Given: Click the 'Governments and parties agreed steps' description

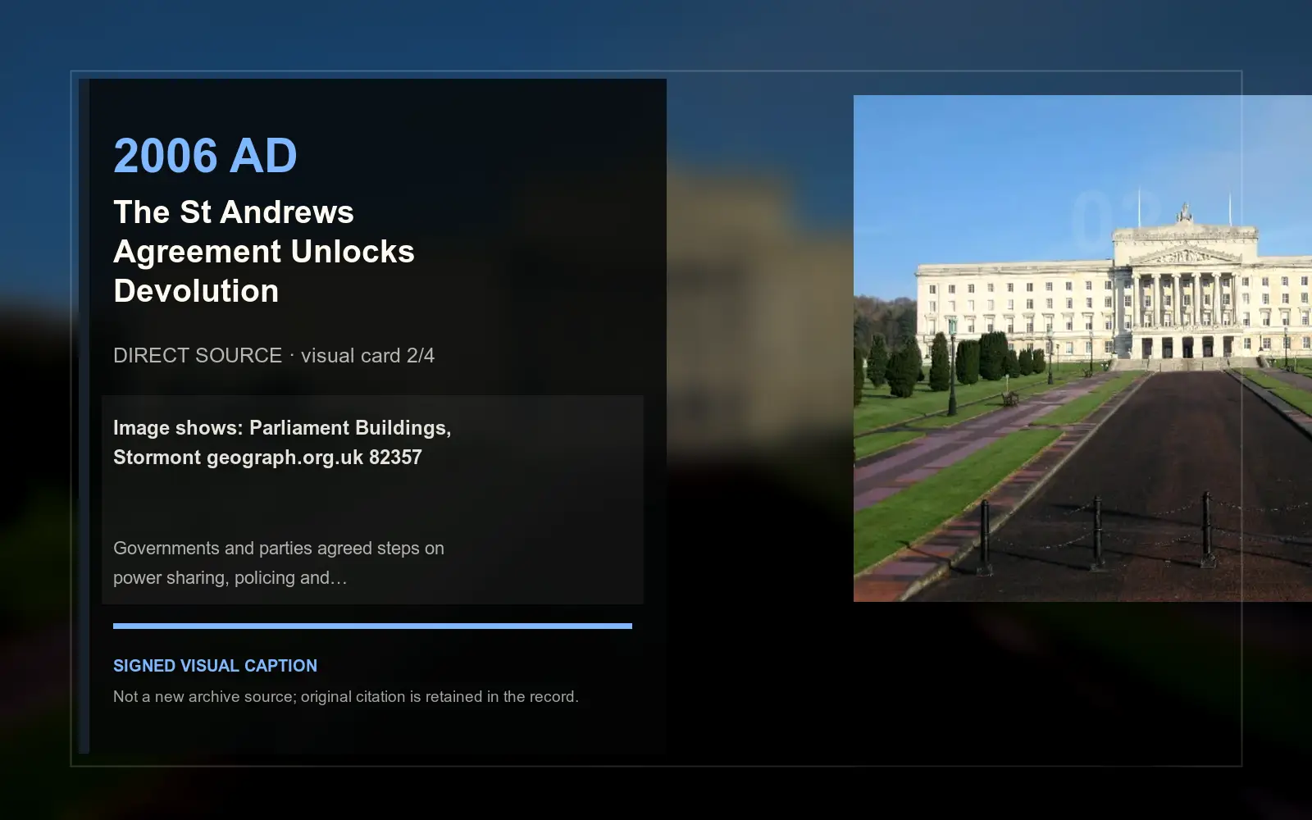Looking at the screenshot, I should coord(279,563).
